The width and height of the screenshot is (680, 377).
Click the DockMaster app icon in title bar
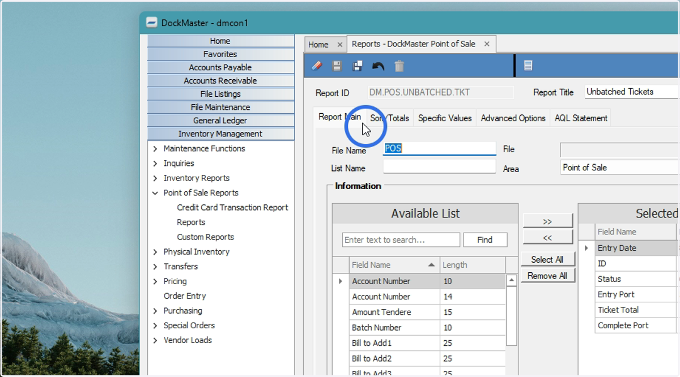point(151,23)
